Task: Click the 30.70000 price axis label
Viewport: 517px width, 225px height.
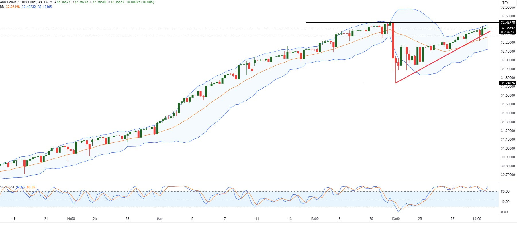Action: (508, 175)
